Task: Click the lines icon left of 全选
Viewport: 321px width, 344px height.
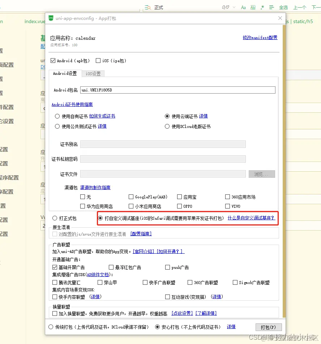Action: 271,8
